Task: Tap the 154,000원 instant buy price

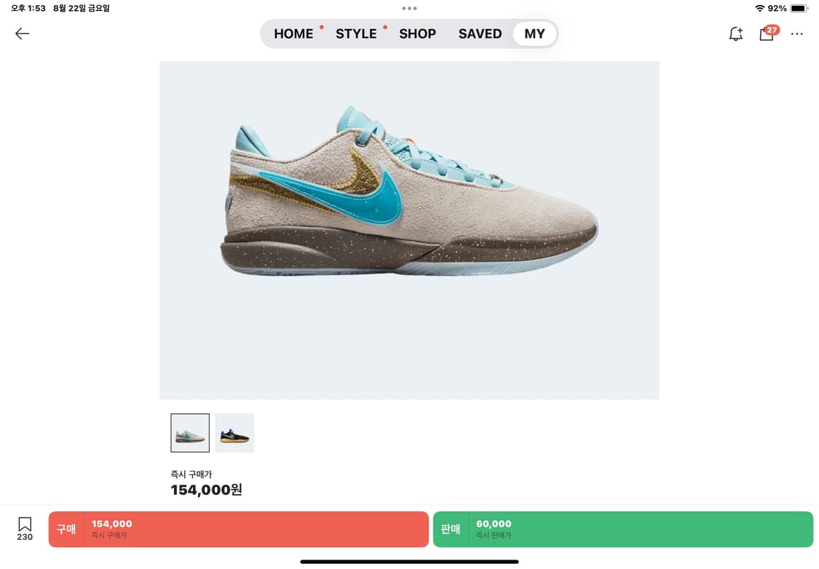Action: [x=206, y=490]
